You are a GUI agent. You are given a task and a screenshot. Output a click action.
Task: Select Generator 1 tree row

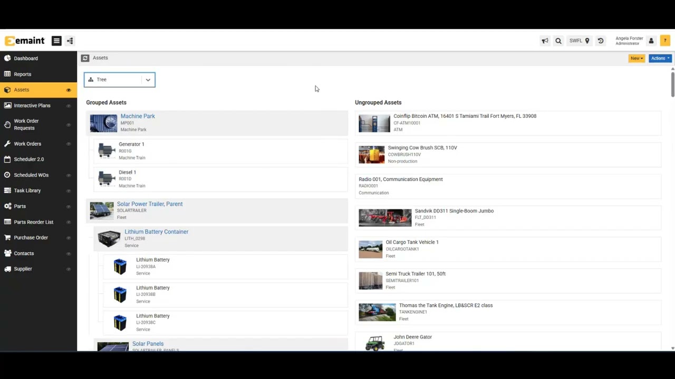pos(221,151)
